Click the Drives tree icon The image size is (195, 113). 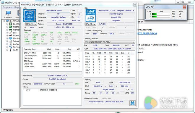coord(11,41)
